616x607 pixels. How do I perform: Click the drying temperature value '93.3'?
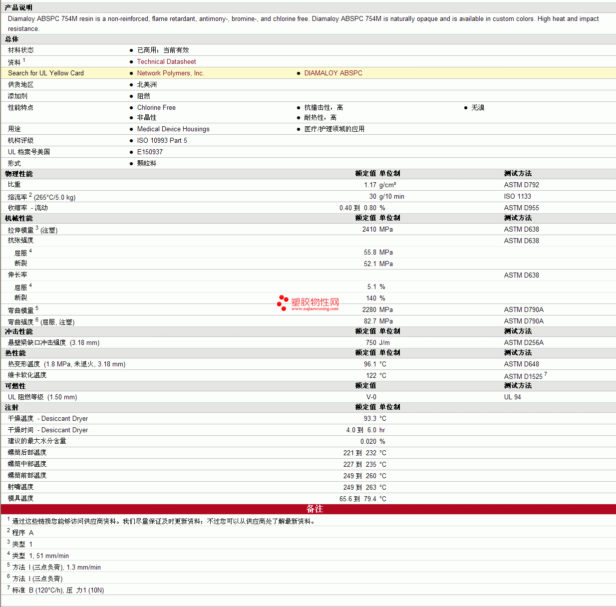(x=370, y=418)
